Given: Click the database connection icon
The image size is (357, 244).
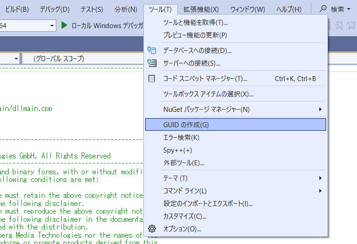Looking at the screenshot, I should [152, 50].
